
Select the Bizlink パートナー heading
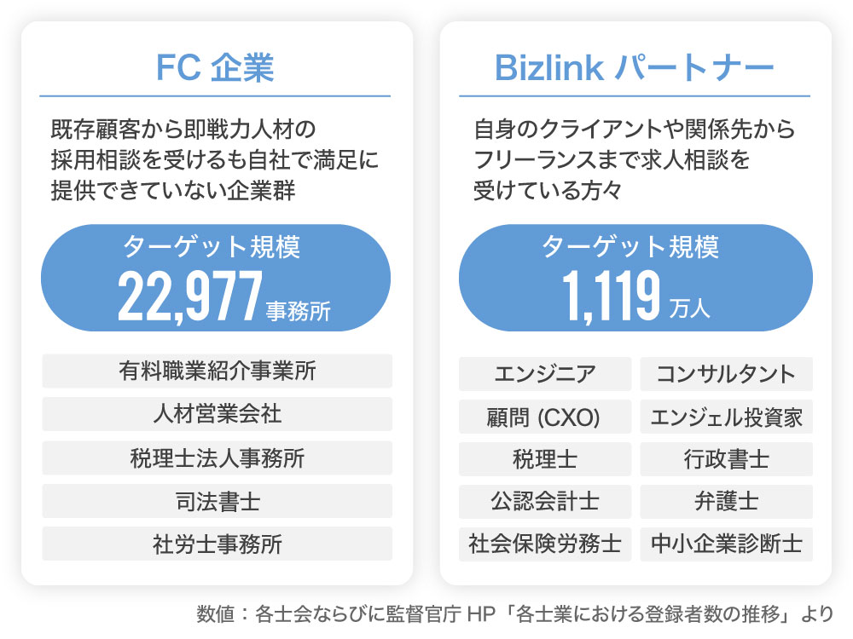(635, 68)
